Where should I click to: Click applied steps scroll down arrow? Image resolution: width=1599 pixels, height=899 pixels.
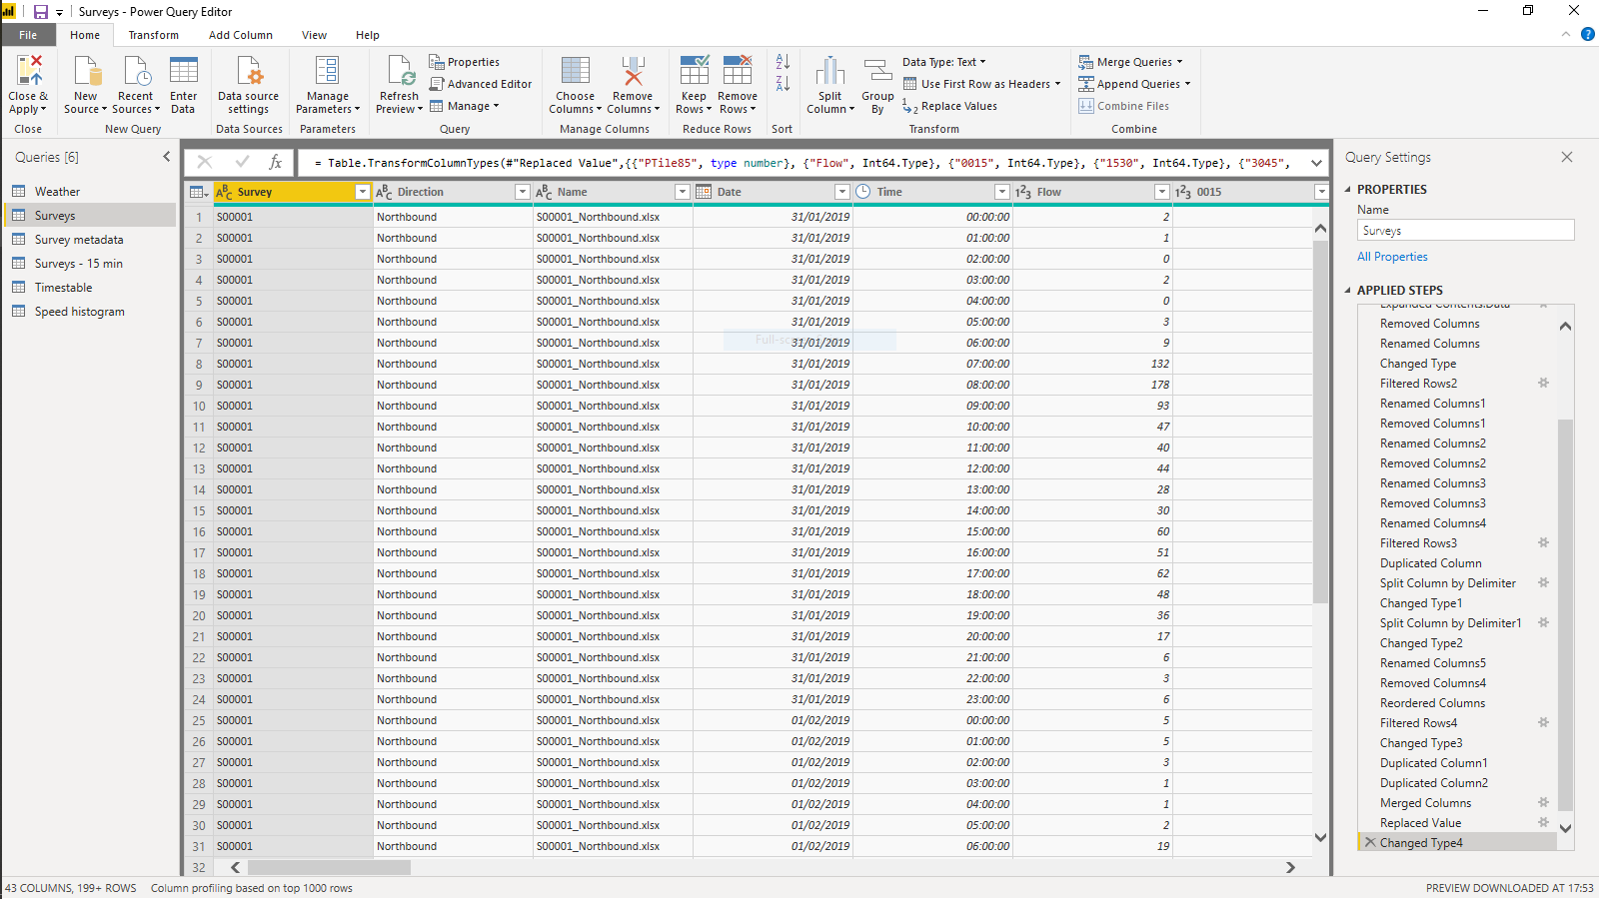tap(1565, 828)
